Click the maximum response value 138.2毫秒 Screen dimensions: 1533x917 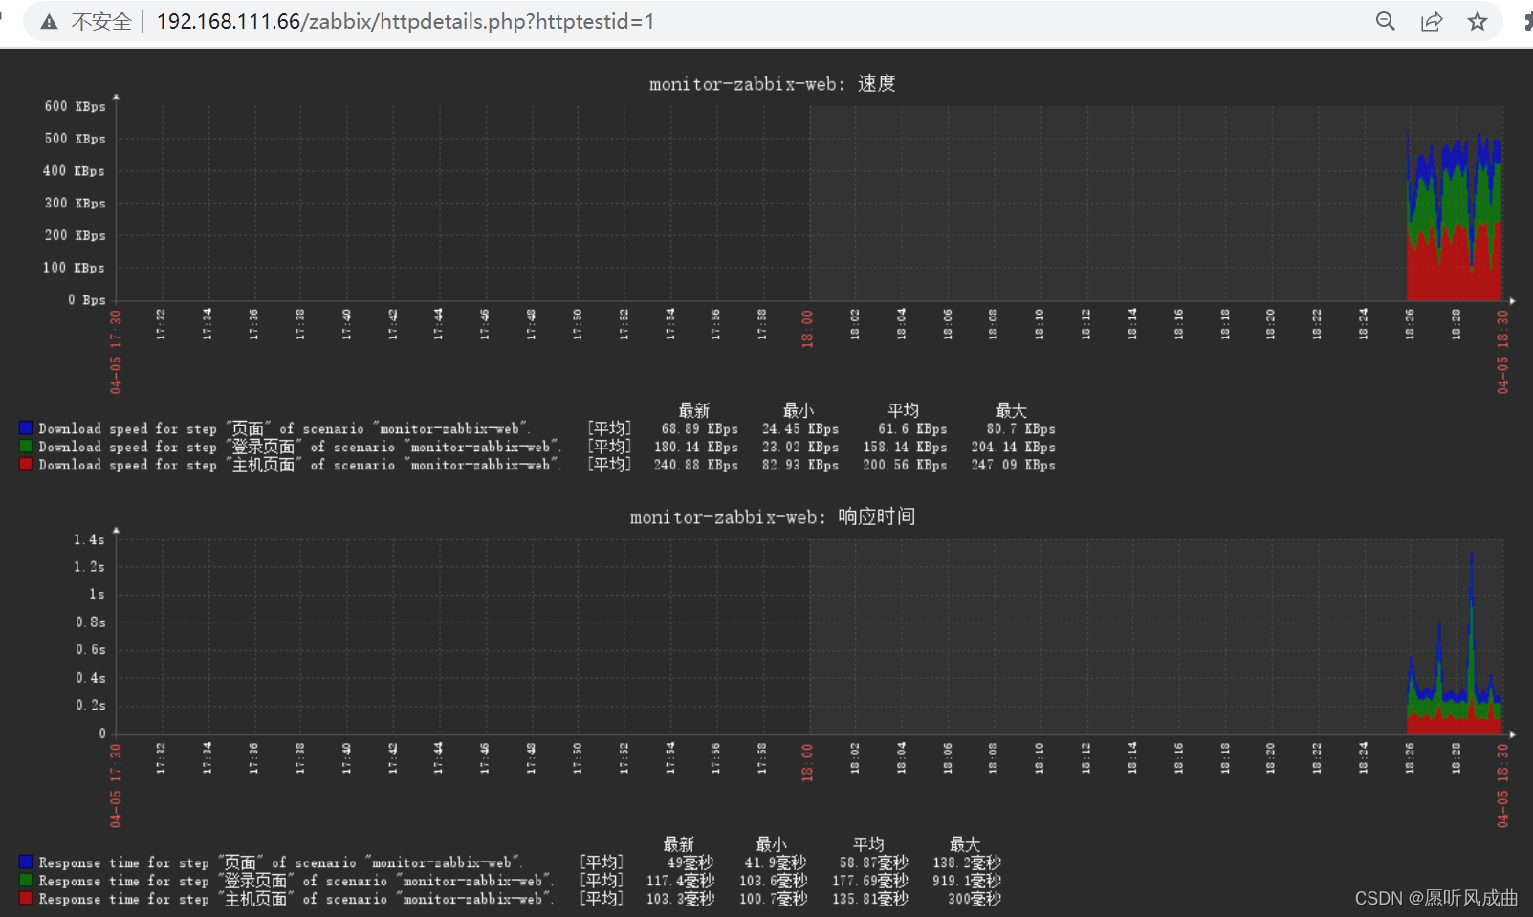click(x=967, y=863)
